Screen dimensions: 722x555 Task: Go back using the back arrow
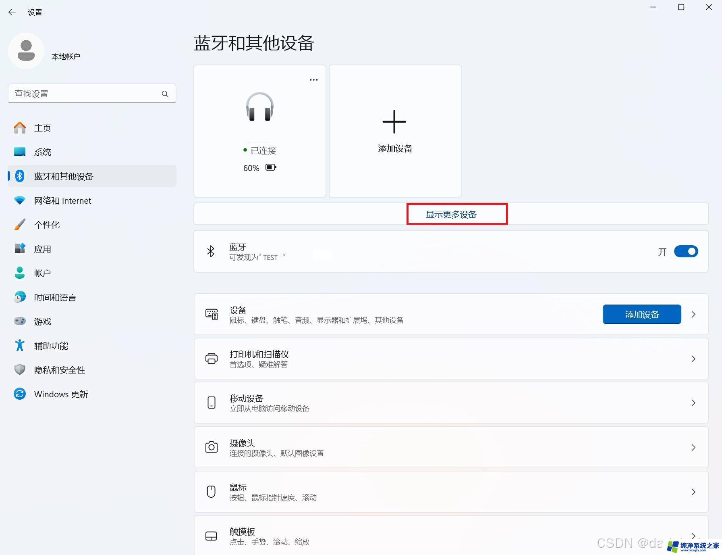tap(12, 12)
